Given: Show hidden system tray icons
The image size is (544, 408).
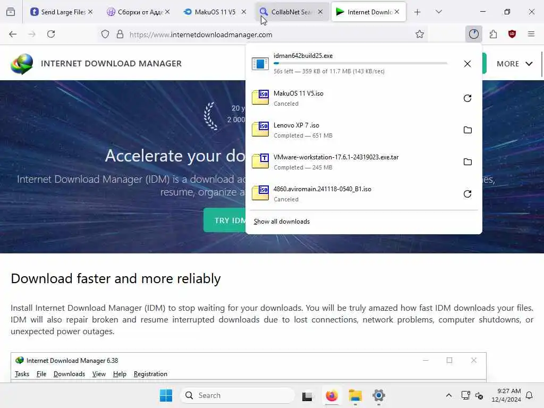Looking at the screenshot, I should coord(448,395).
